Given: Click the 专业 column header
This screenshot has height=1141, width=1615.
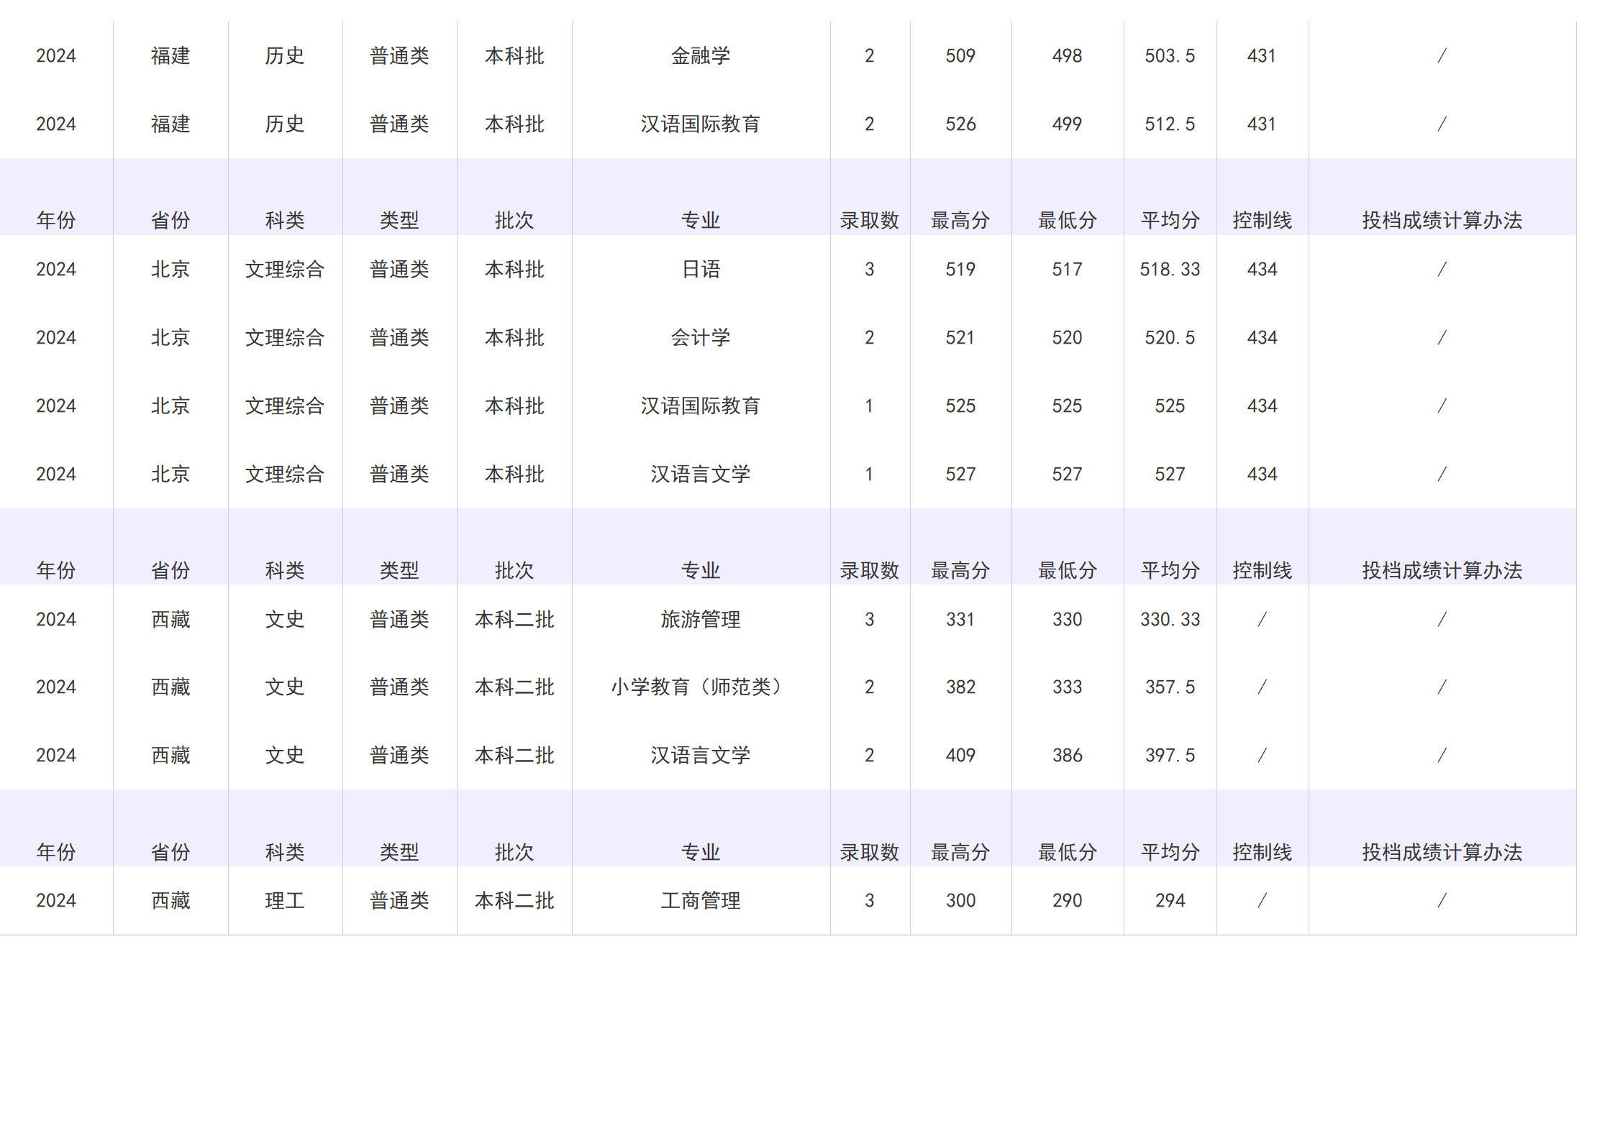Looking at the screenshot, I should coord(701,220).
